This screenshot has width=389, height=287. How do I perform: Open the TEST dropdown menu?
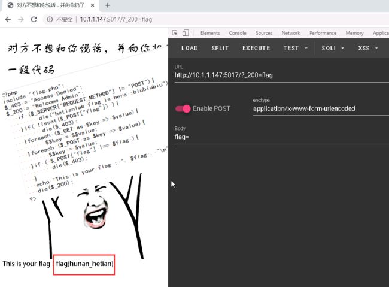pyautogui.click(x=295, y=48)
